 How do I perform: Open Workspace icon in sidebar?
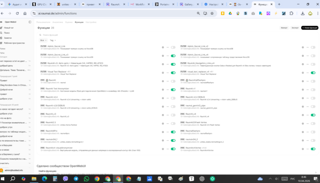point(1,43)
